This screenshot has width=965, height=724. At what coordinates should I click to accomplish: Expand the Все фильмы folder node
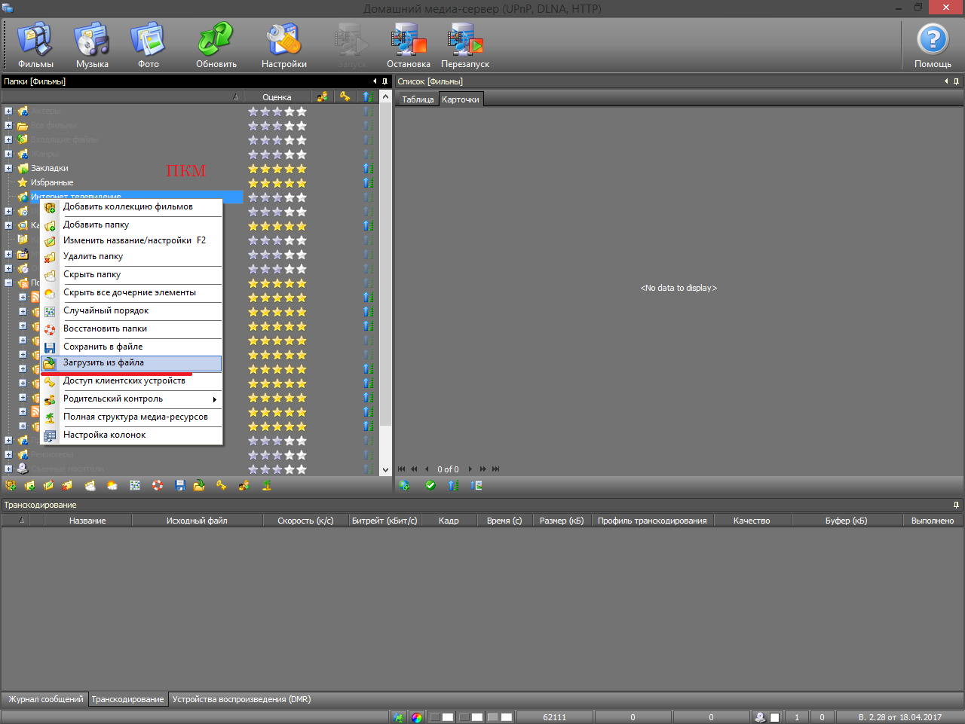[8, 125]
